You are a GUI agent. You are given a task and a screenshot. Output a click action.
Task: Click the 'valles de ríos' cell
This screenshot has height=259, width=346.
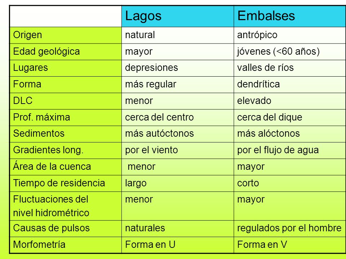tap(290, 68)
